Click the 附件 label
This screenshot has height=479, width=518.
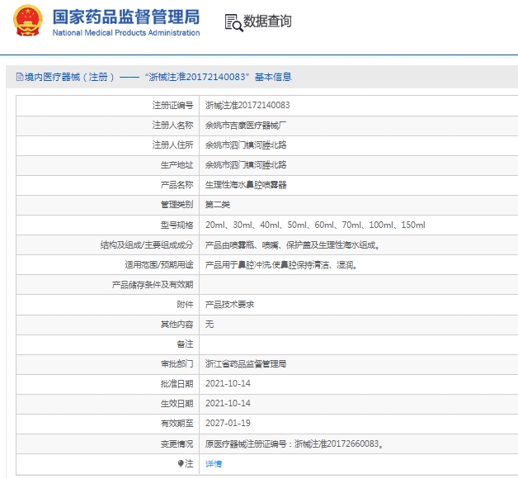(x=185, y=305)
